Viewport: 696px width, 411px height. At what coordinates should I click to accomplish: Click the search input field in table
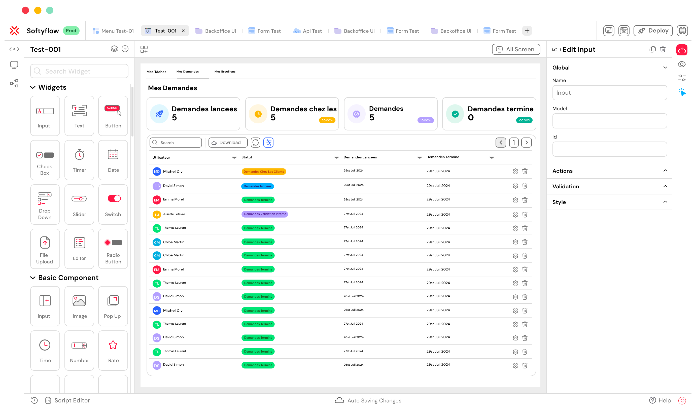(176, 142)
